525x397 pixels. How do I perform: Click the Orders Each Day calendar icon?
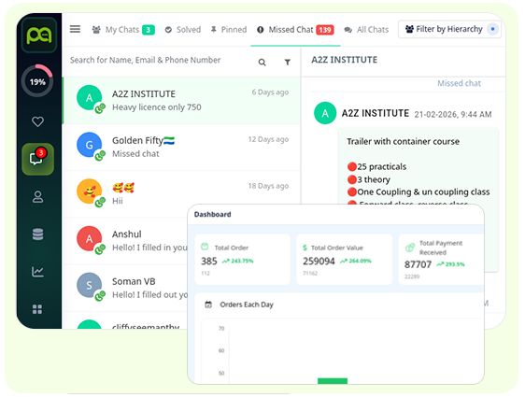208,305
